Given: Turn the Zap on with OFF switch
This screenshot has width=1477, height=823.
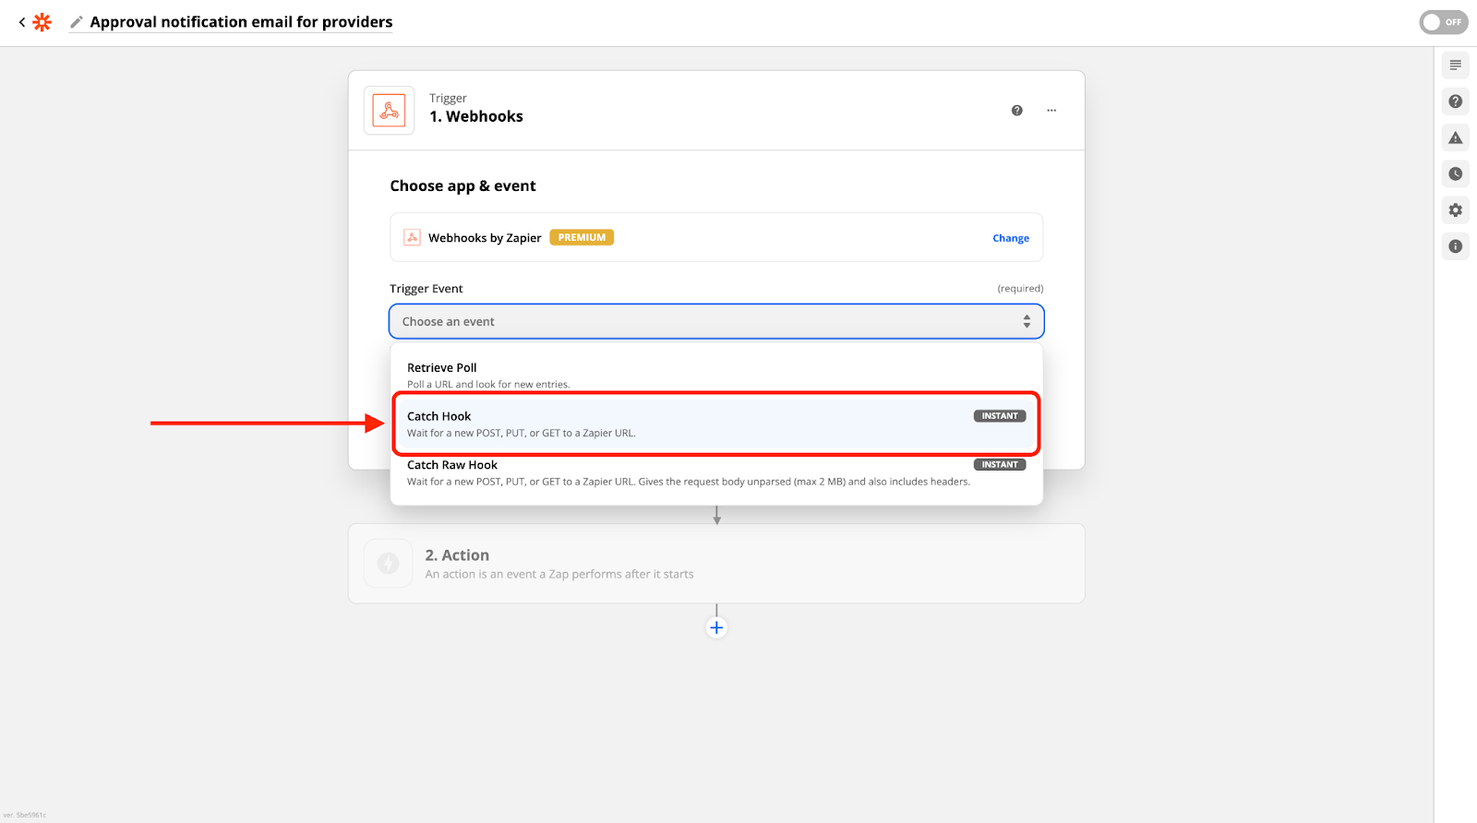Looking at the screenshot, I should coord(1444,22).
